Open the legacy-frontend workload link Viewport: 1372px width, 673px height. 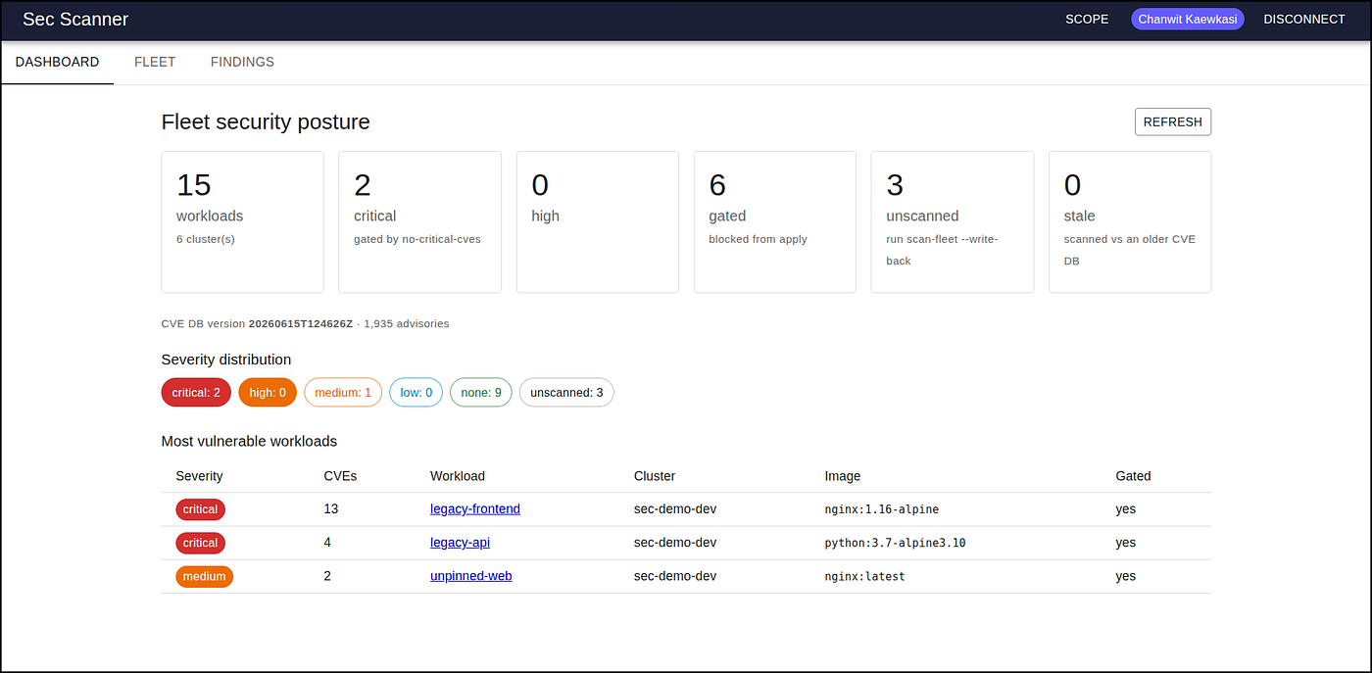pyautogui.click(x=475, y=509)
